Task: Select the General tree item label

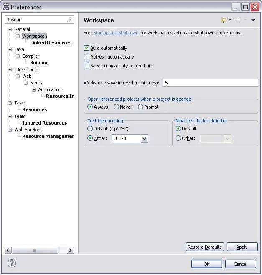Action: 22,29
